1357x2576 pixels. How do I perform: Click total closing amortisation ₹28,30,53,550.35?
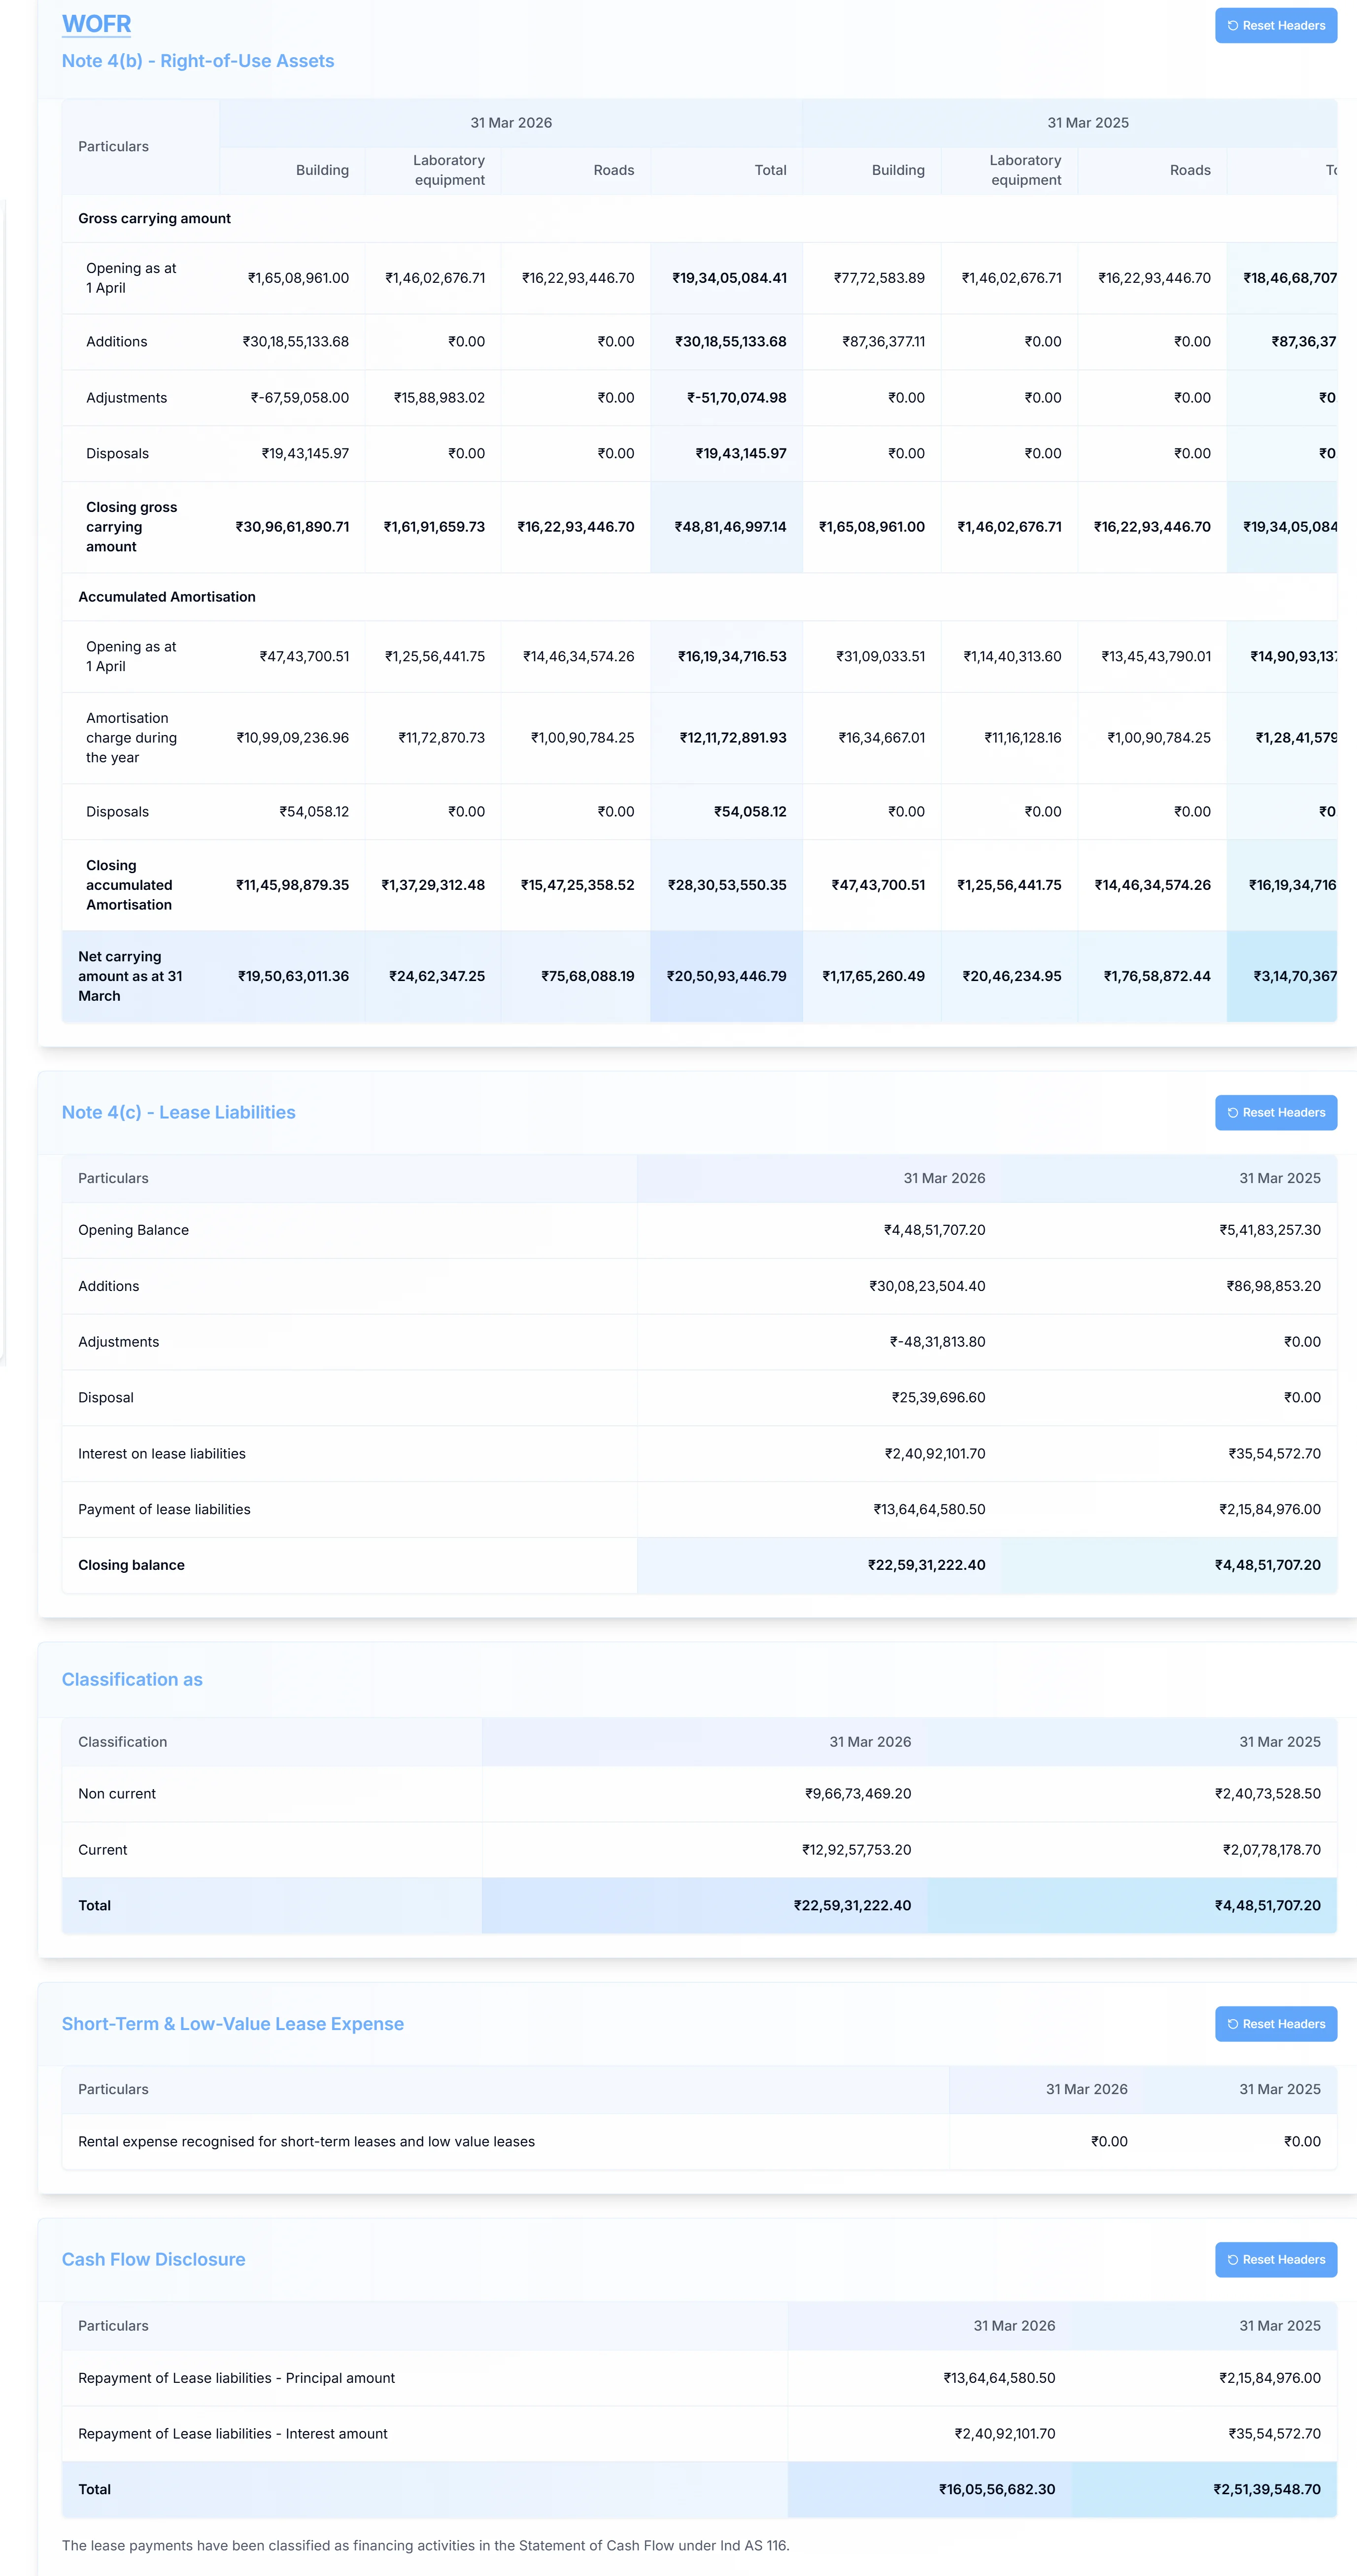[727, 885]
